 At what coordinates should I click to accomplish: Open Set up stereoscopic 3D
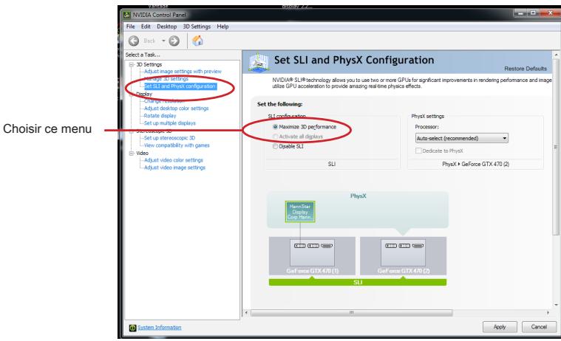tap(169, 138)
